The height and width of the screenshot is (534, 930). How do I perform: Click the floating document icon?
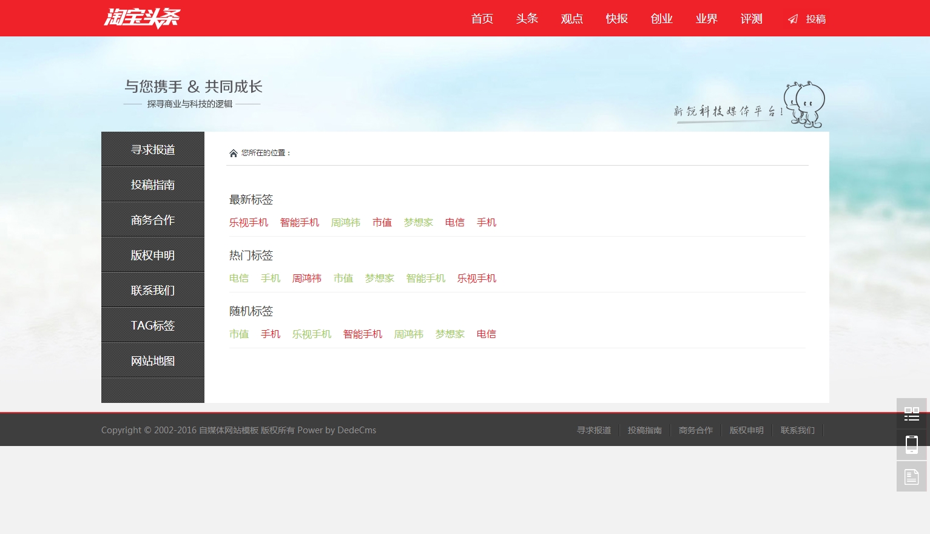pos(911,476)
